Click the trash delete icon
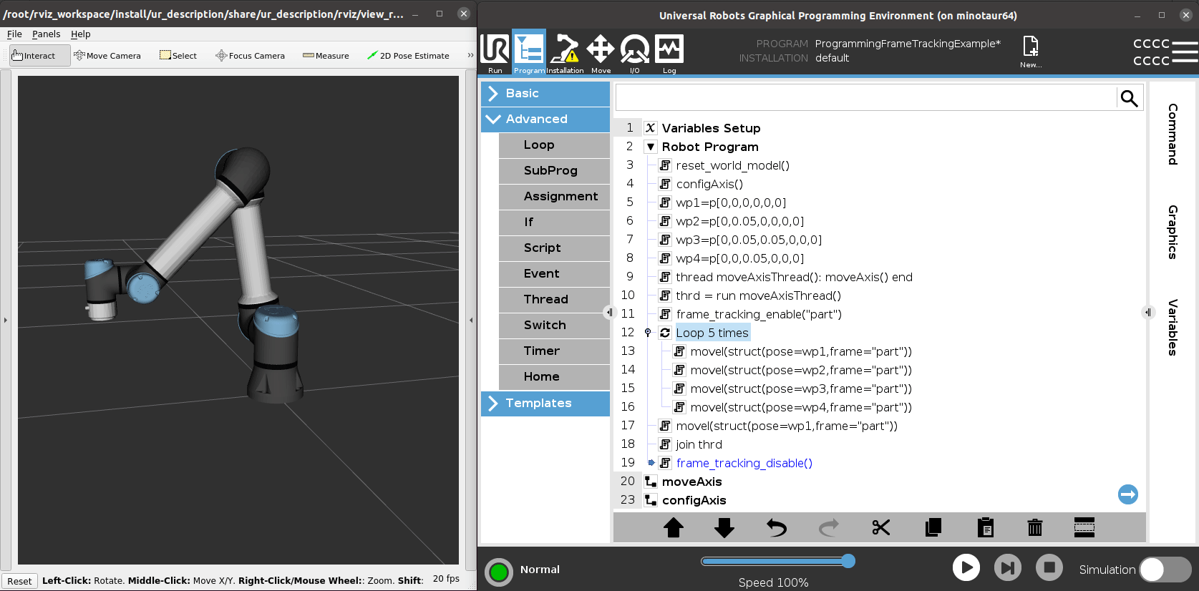This screenshot has width=1199, height=591. 1034,528
